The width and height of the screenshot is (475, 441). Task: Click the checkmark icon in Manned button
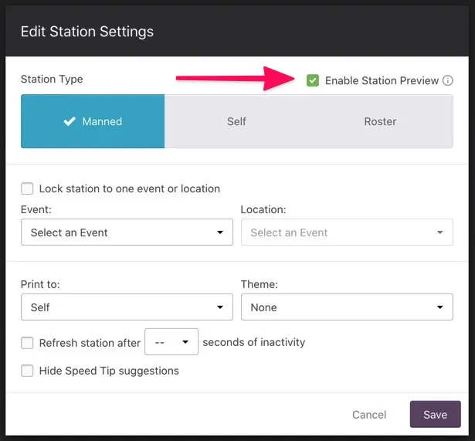coord(70,121)
